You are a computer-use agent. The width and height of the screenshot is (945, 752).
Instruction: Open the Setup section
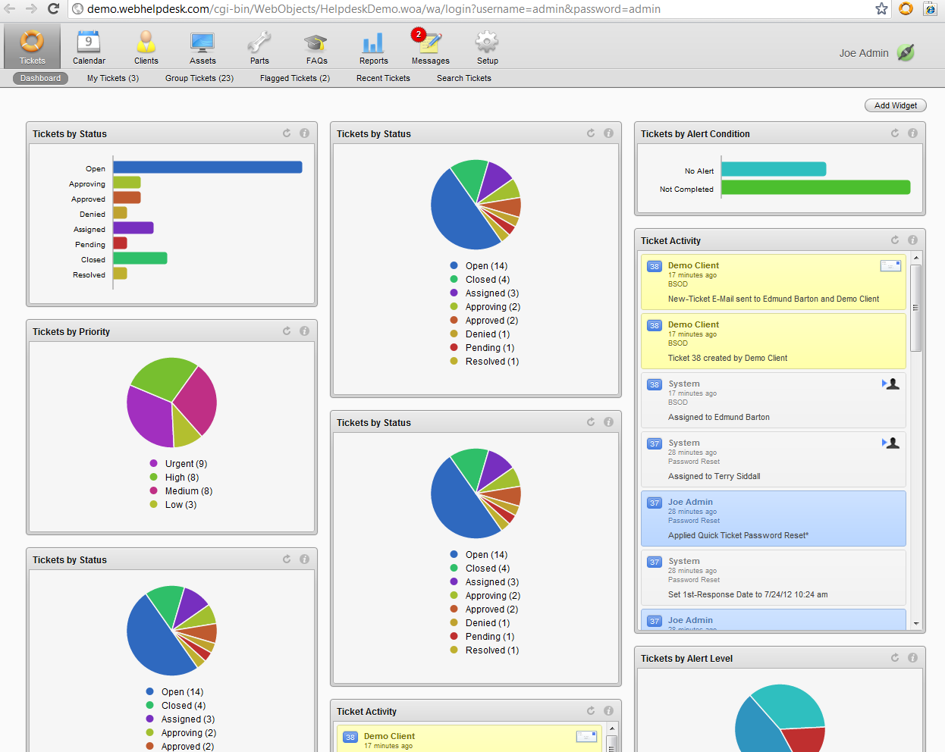[486, 45]
